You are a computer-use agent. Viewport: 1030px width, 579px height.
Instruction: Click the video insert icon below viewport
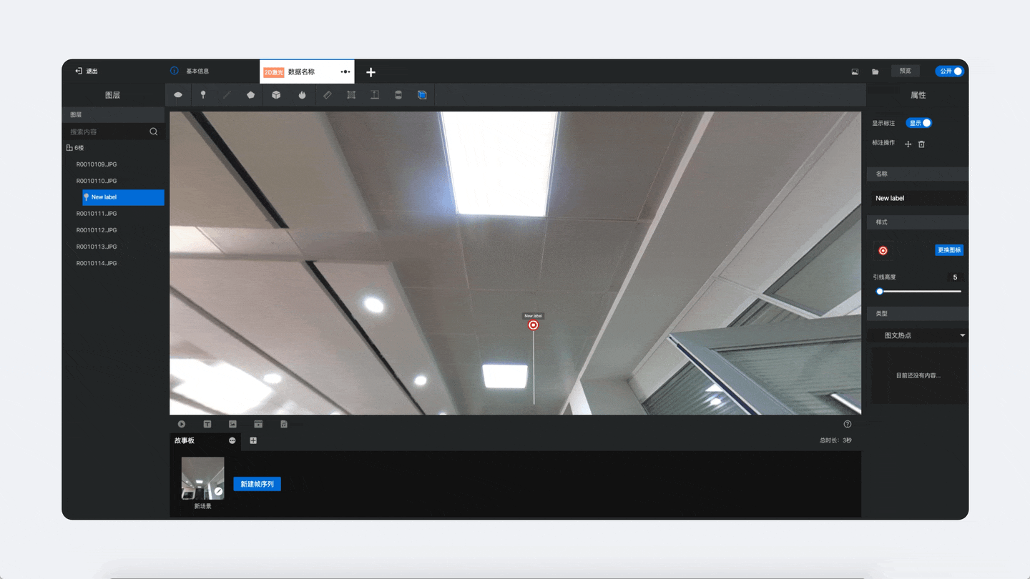click(258, 424)
